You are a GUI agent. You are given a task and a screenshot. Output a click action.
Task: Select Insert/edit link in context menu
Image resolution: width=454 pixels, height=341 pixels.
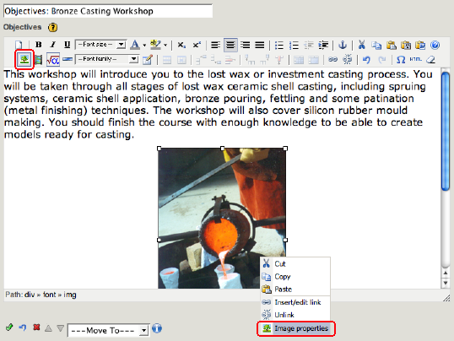(x=295, y=302)
